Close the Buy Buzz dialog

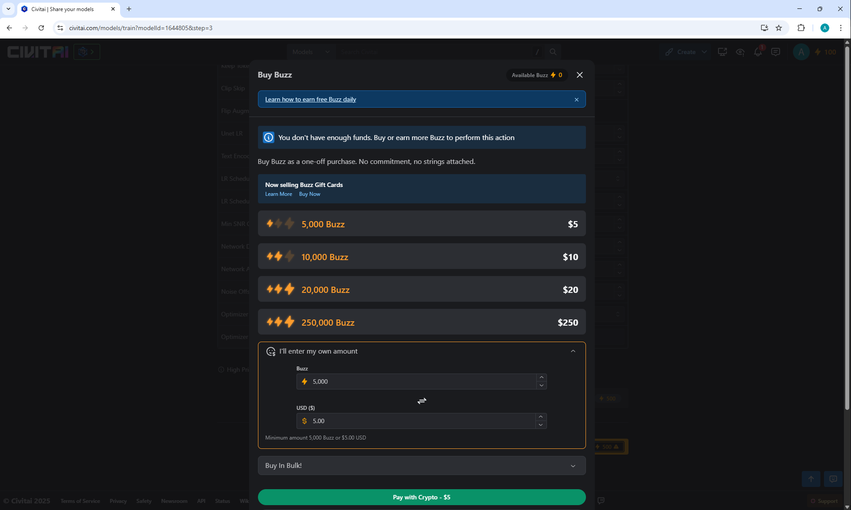[x=579, y=75]
